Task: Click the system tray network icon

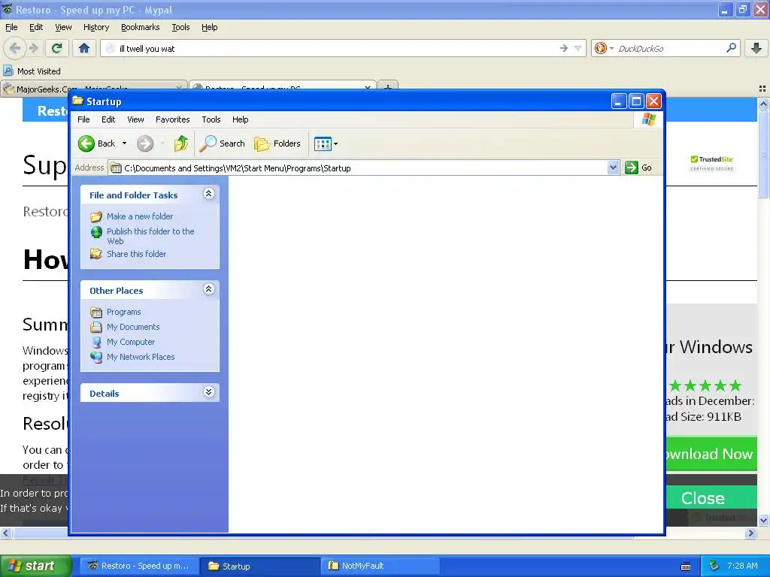Action: (x=714, y=566)
